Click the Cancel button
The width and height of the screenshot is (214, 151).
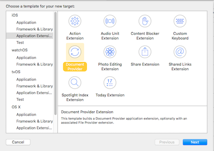[18, 142]
